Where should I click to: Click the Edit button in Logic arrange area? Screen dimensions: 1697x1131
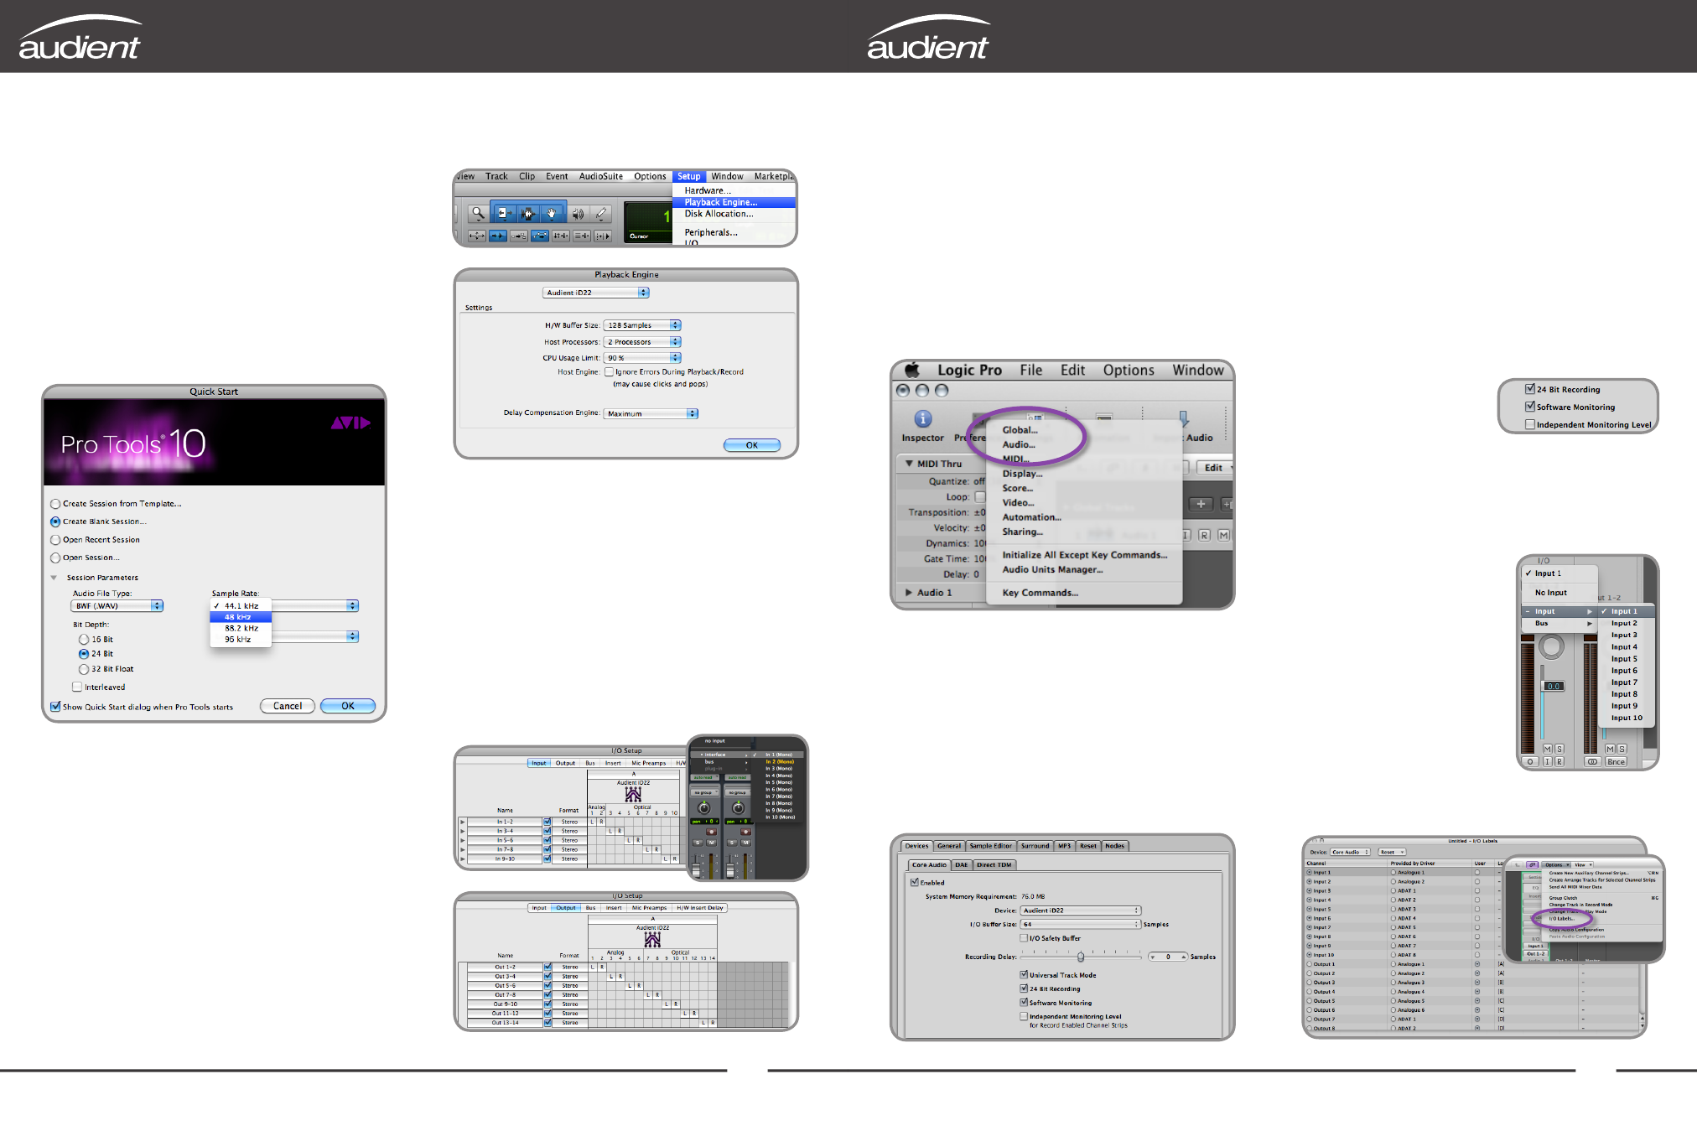(1214, 468)
